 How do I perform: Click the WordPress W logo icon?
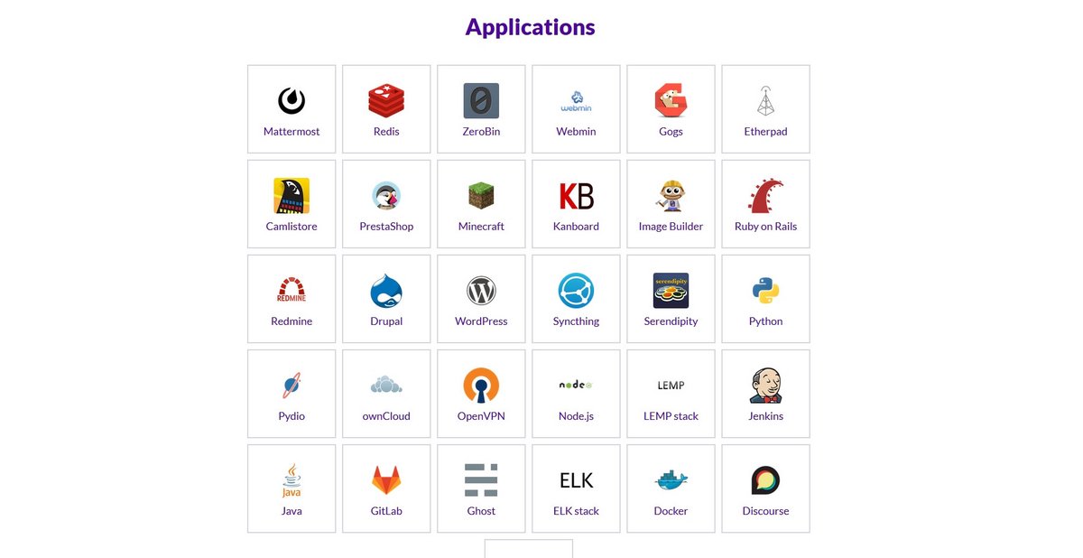[x=481, y=291]
